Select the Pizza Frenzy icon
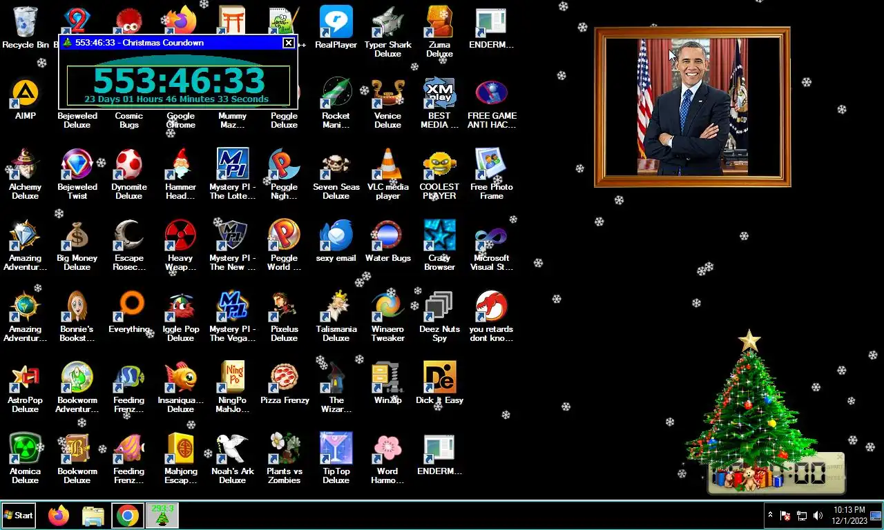Screen dimensions: 884x530 pyautogui.click(x=285, y=383)
